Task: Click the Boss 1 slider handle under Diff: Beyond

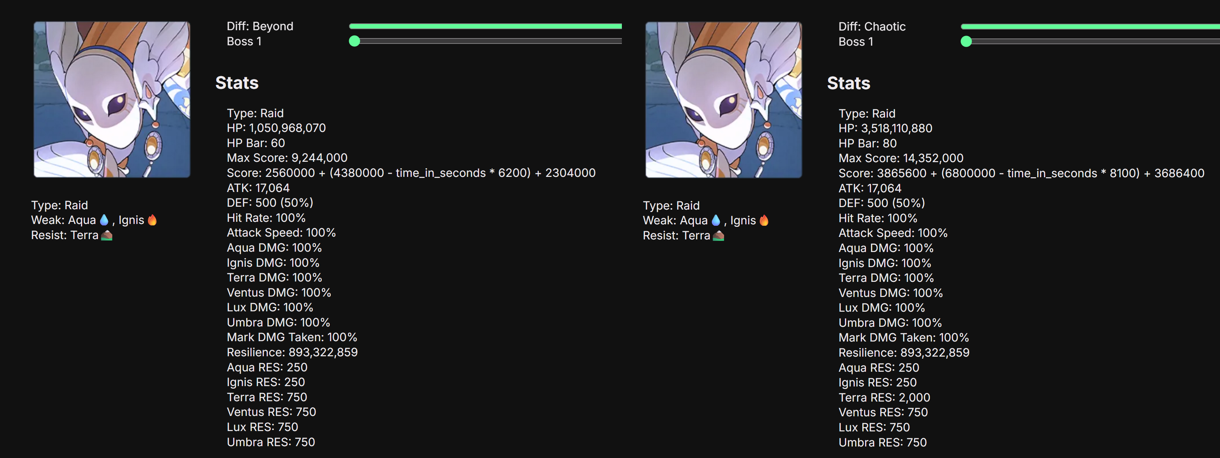Action: tap(354, 41)
